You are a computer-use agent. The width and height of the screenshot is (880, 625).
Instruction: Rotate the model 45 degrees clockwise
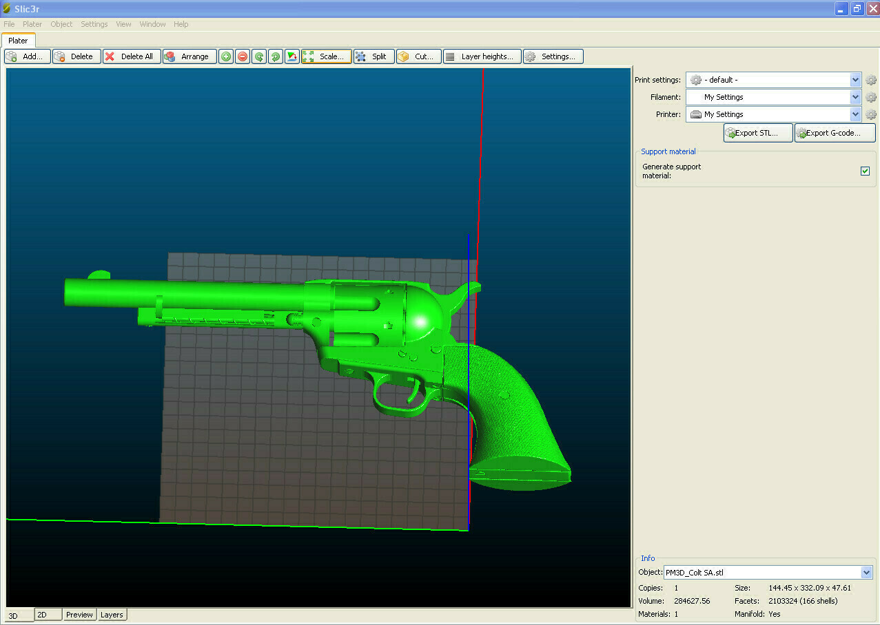[x=275, y=56]
